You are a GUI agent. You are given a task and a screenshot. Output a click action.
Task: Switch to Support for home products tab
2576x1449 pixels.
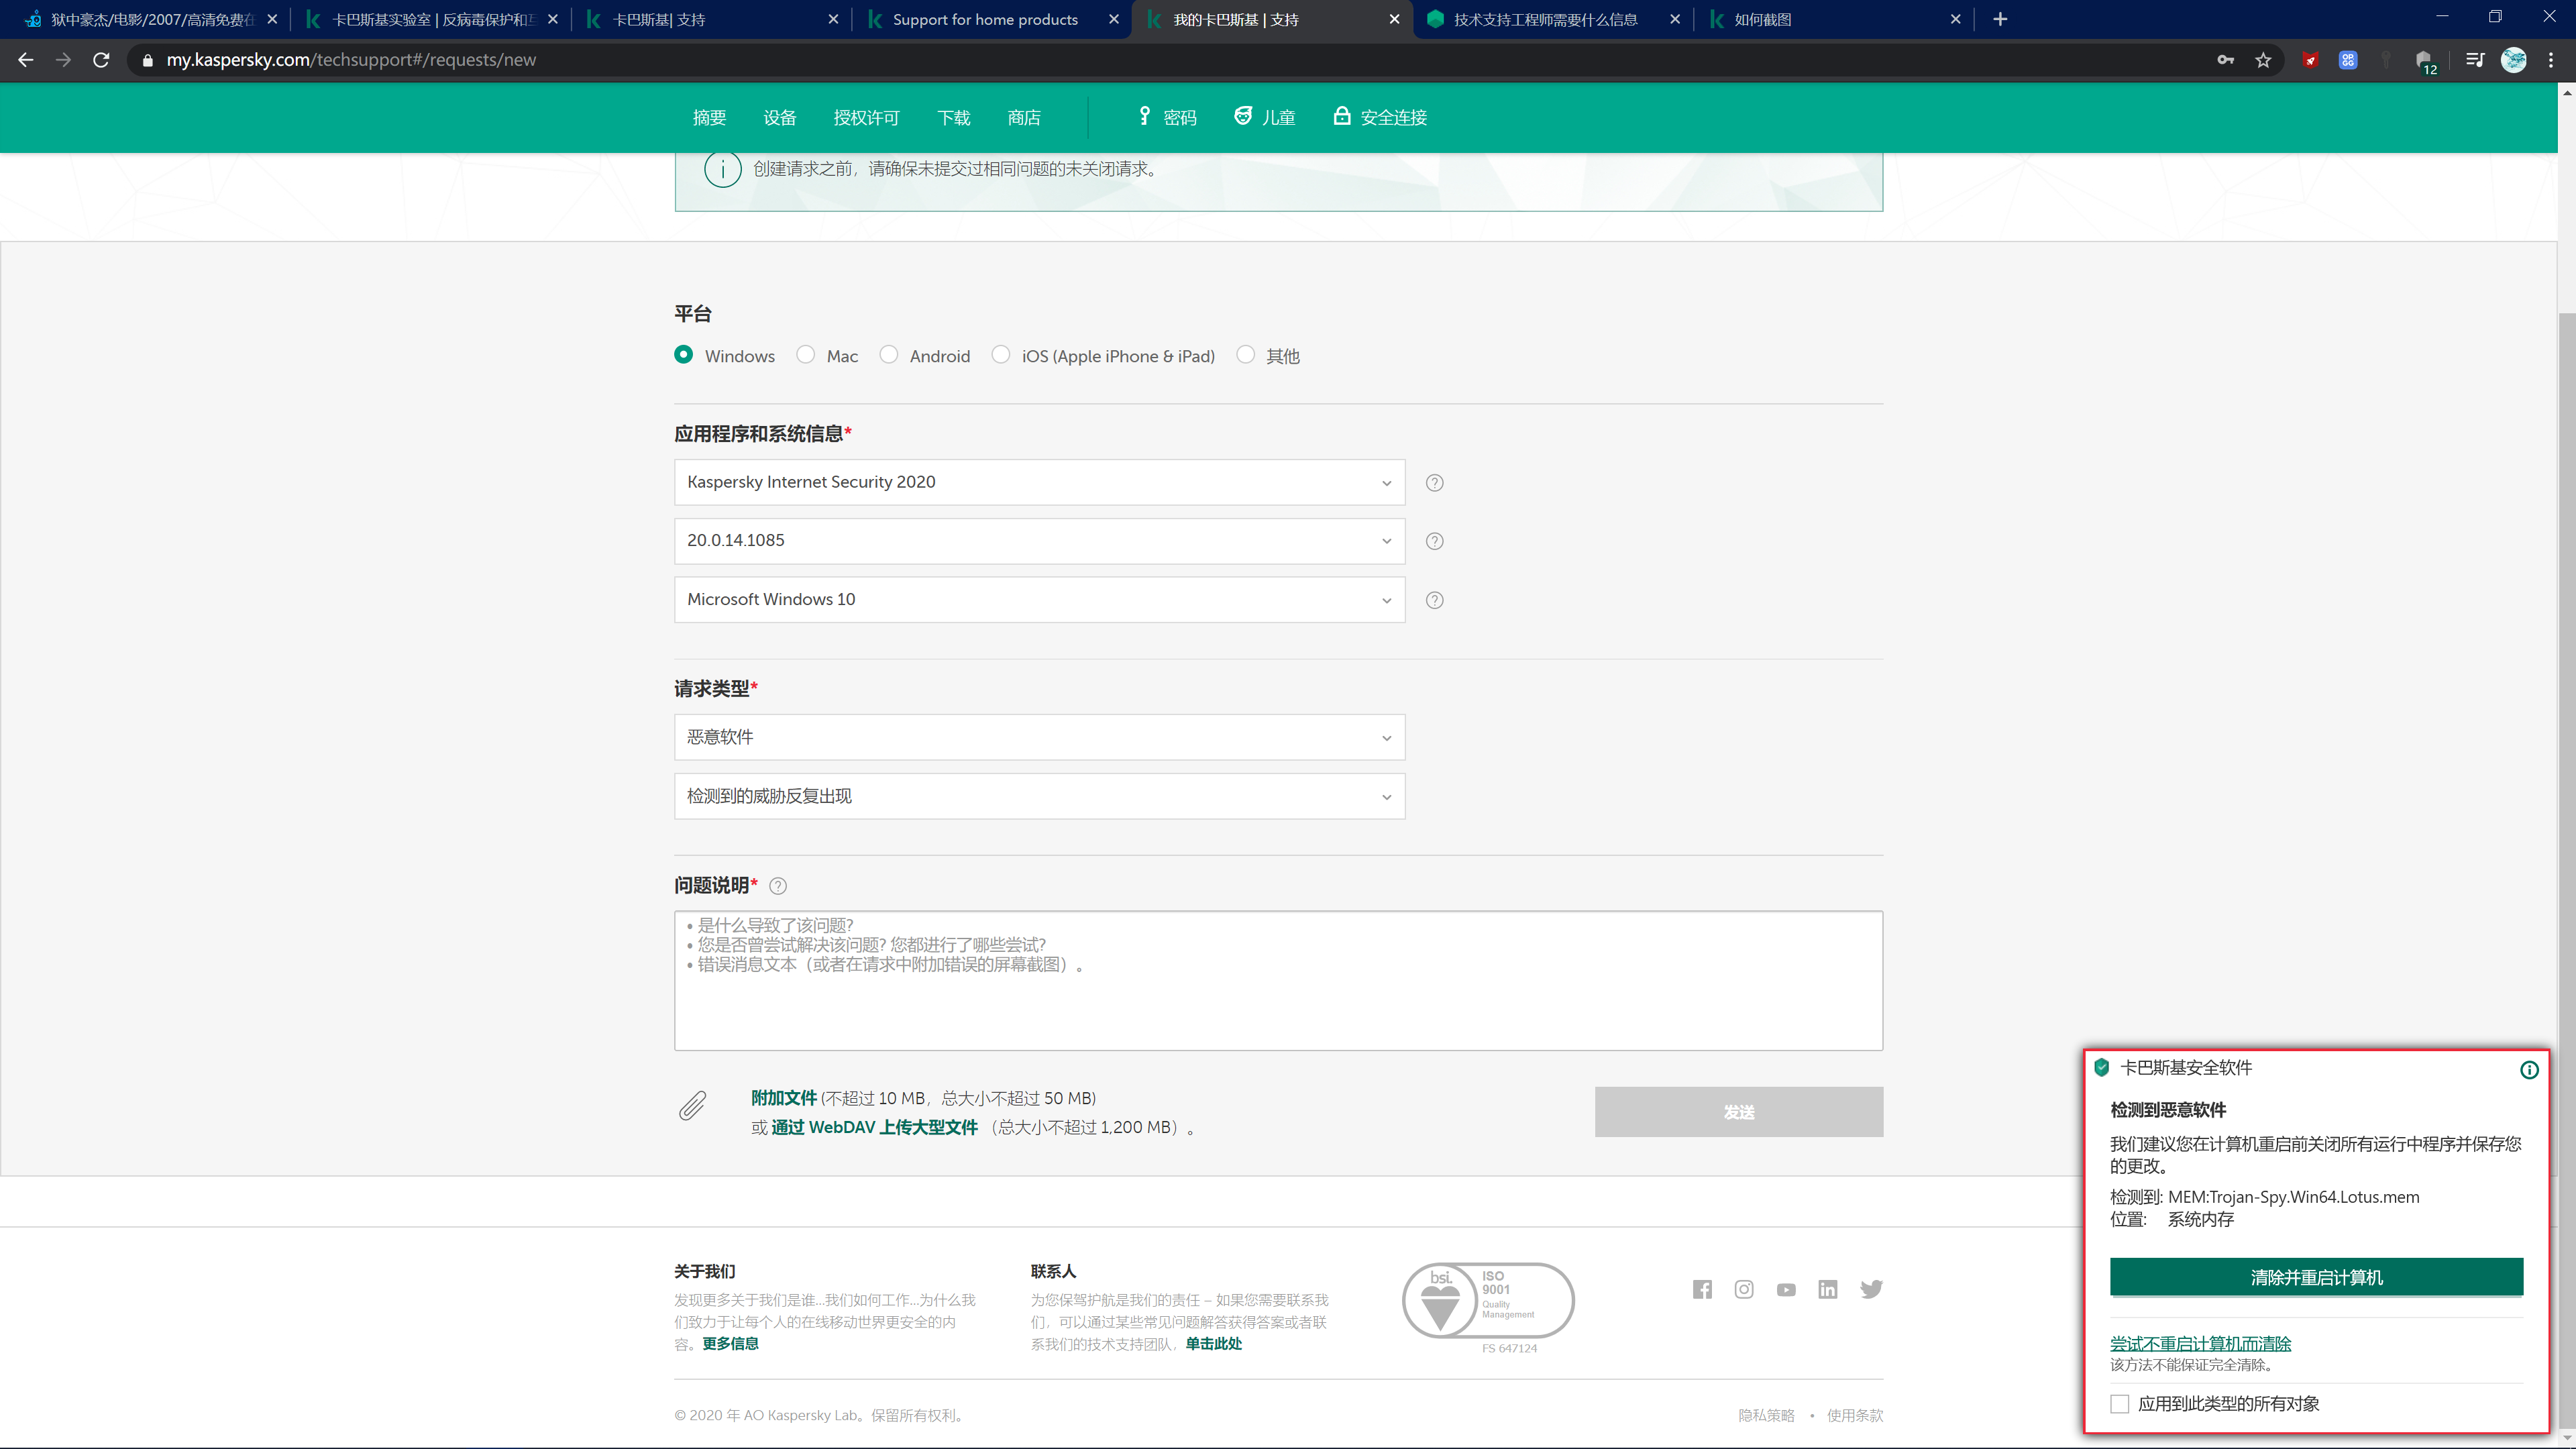point(985,19)
